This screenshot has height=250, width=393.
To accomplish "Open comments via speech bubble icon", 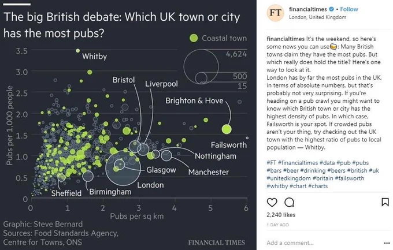I will [289, 202].
